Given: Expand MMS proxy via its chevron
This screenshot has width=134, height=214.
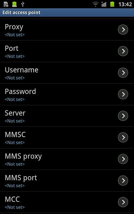Looking at the screenshot, I should pyautogui.click(x=123, y=159).
